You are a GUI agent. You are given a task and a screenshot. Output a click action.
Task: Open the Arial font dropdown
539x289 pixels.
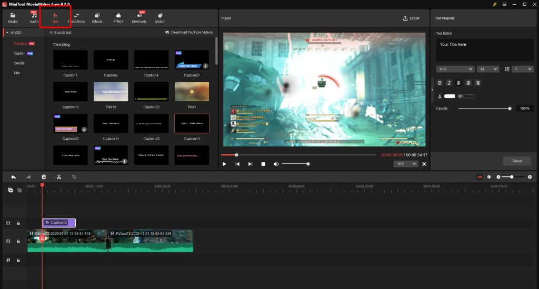point(455,69)
